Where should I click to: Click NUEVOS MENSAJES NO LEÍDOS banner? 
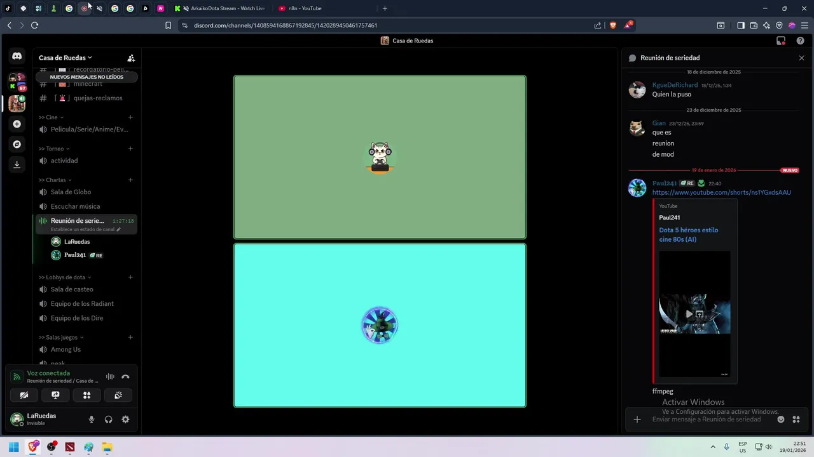(86, 77)
